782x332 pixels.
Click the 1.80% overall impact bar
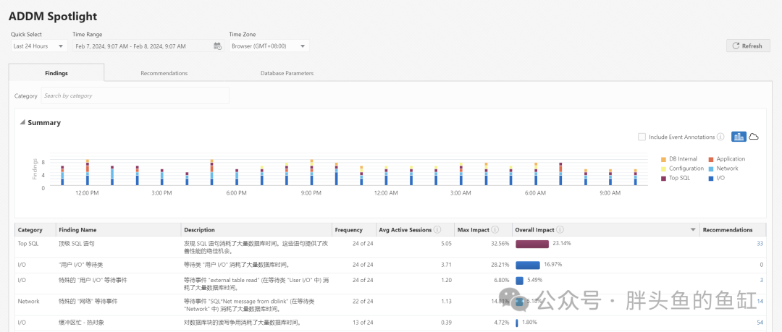coord(517,323)
